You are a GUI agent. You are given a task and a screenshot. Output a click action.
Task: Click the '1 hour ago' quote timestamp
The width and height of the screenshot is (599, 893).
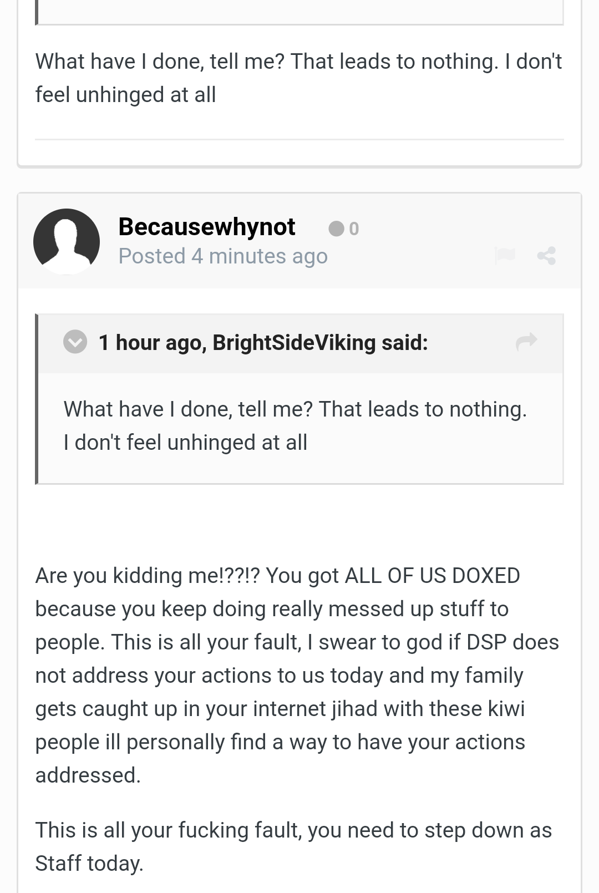coord(153,343)
